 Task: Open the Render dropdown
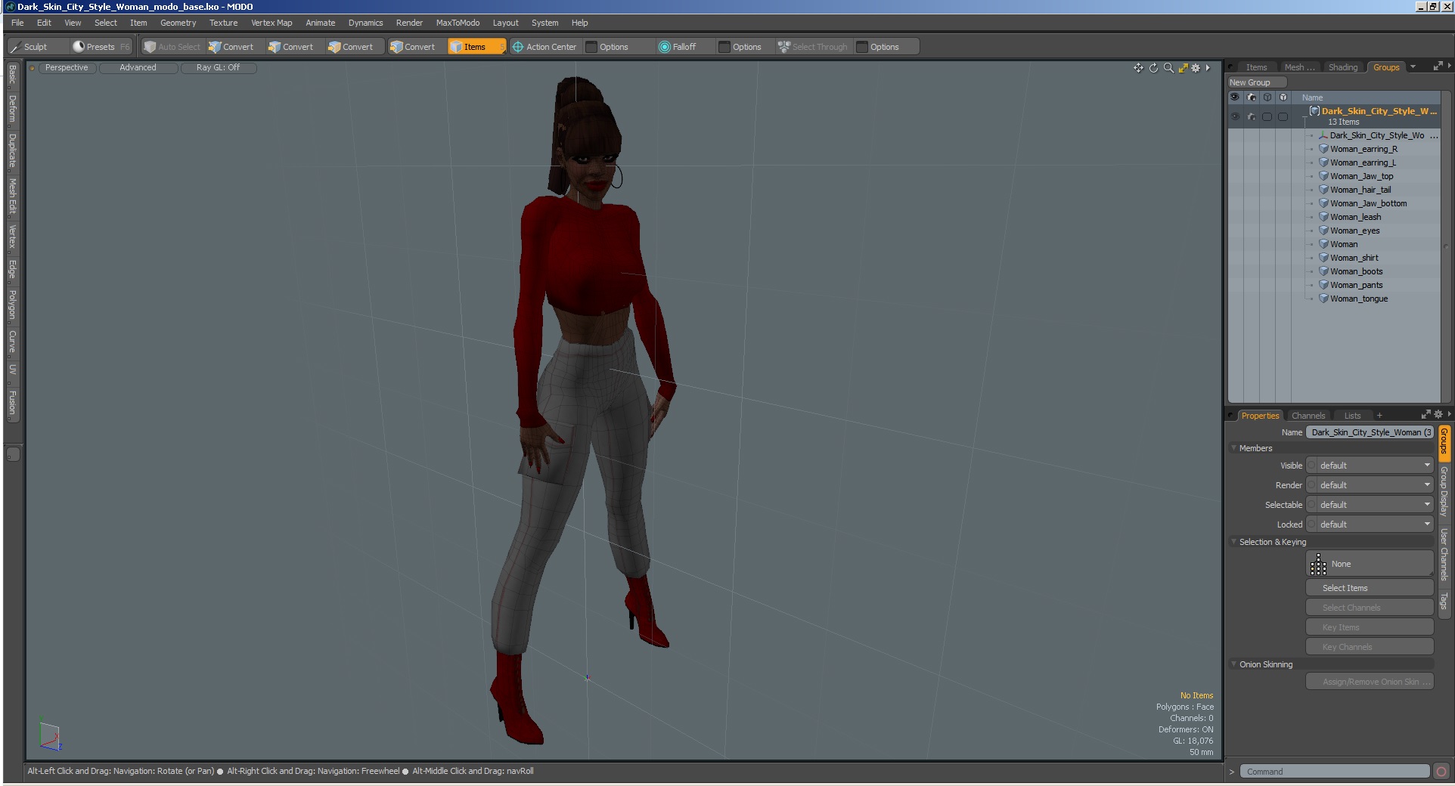click(x=1375, y=485)
